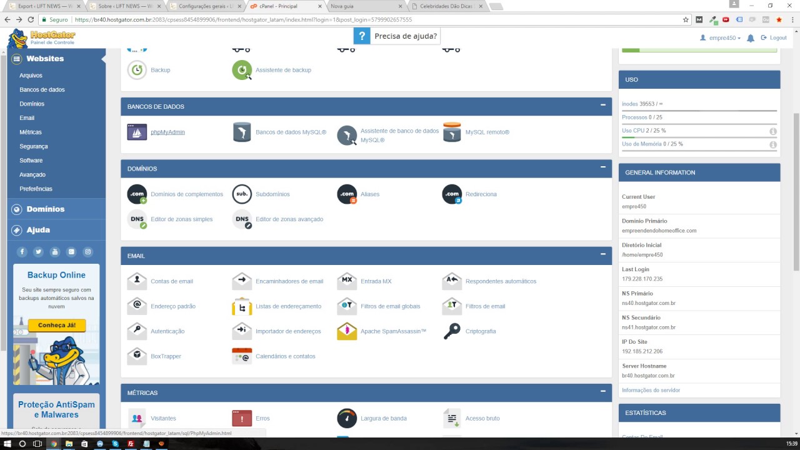Viewport: 800px width, 450px height.
Task: Open inodes usage link
Action: coord(630,104)
